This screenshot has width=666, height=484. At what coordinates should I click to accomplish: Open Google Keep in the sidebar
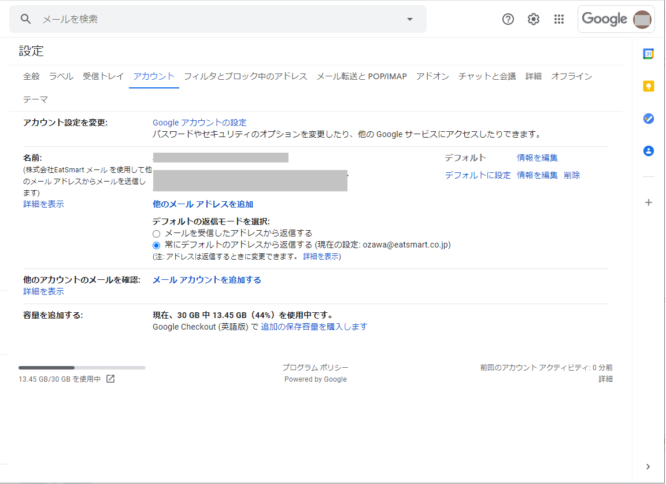(x=648, y=86)
